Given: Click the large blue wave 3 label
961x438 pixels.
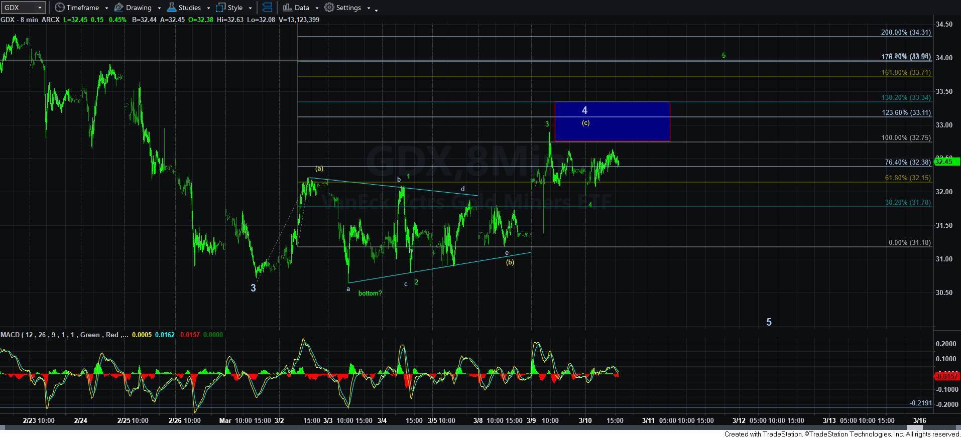Looking at the screenshot, I should [x=253, y=288].
